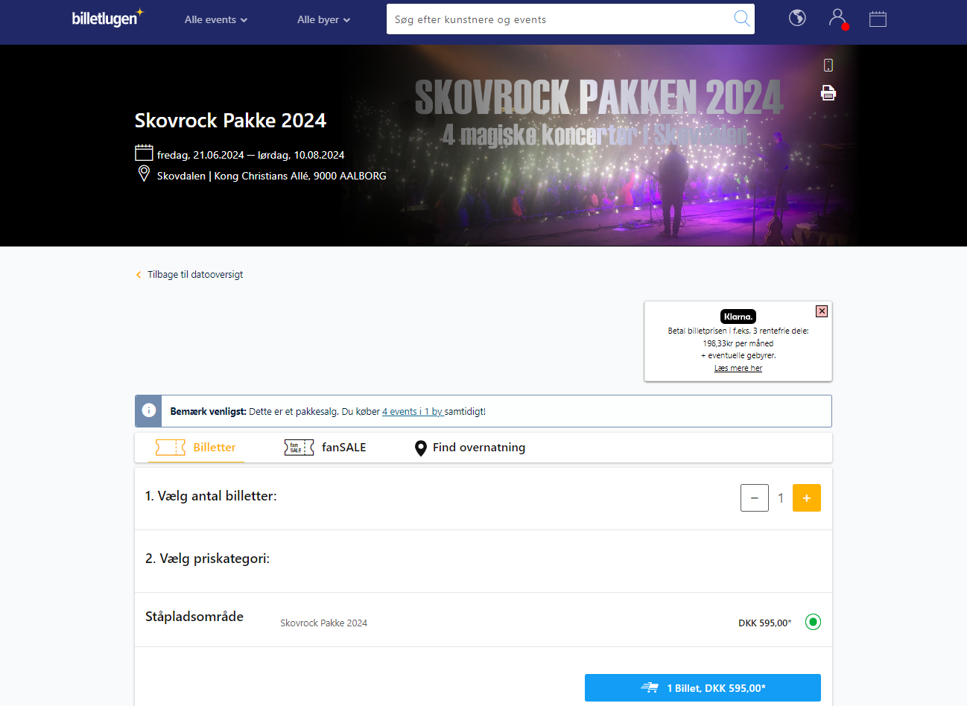Click the print icon
The width and height of the screenshot is (967, 706).
[x=828, y=92]
